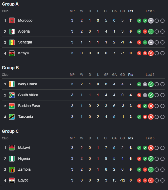Click the Kenya flag icon

tap(12, 53)
